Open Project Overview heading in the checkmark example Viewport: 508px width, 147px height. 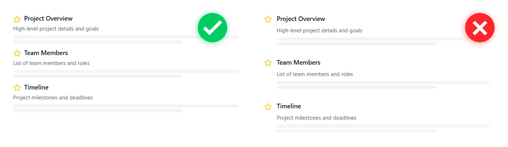point(48,18)
